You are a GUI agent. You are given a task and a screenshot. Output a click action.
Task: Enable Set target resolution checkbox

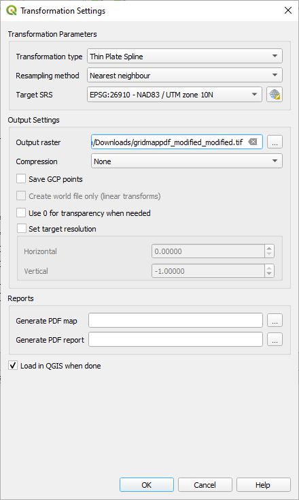(21, 229)
